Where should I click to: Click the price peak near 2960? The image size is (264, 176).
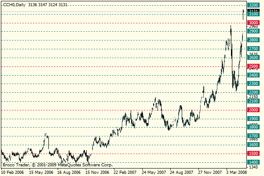coord(231,27)
